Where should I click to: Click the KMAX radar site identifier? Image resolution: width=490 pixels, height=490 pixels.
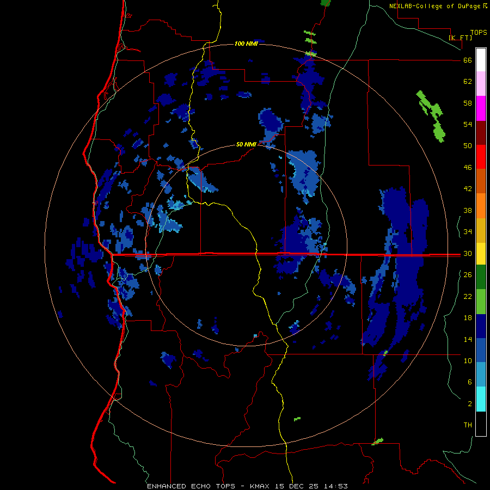tap(261, 486)
